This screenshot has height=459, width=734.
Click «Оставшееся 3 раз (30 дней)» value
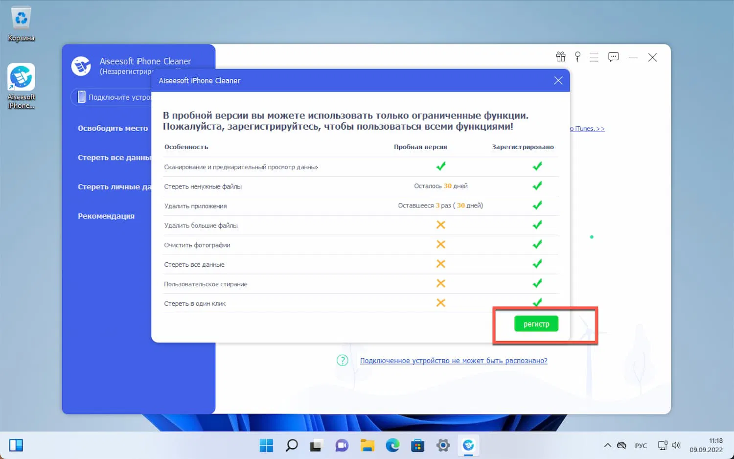click(x=440, y=206)
